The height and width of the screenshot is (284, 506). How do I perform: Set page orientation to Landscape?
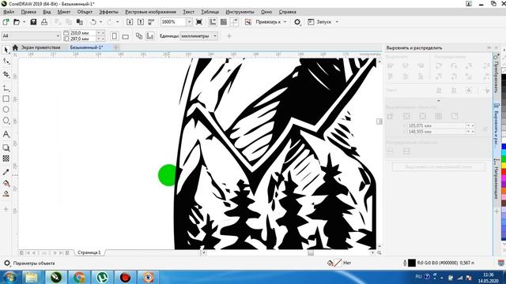(125, 36)
